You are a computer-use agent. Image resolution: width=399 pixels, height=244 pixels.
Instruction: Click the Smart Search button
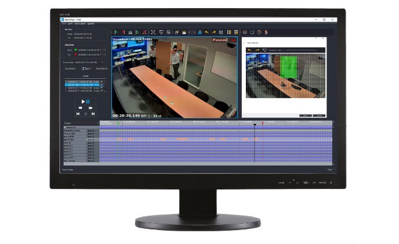click(101, 69)
